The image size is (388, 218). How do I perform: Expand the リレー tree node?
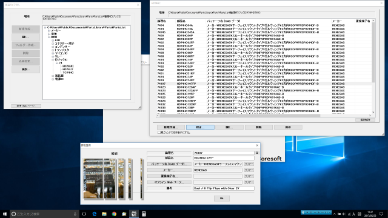tap(53, 56)
